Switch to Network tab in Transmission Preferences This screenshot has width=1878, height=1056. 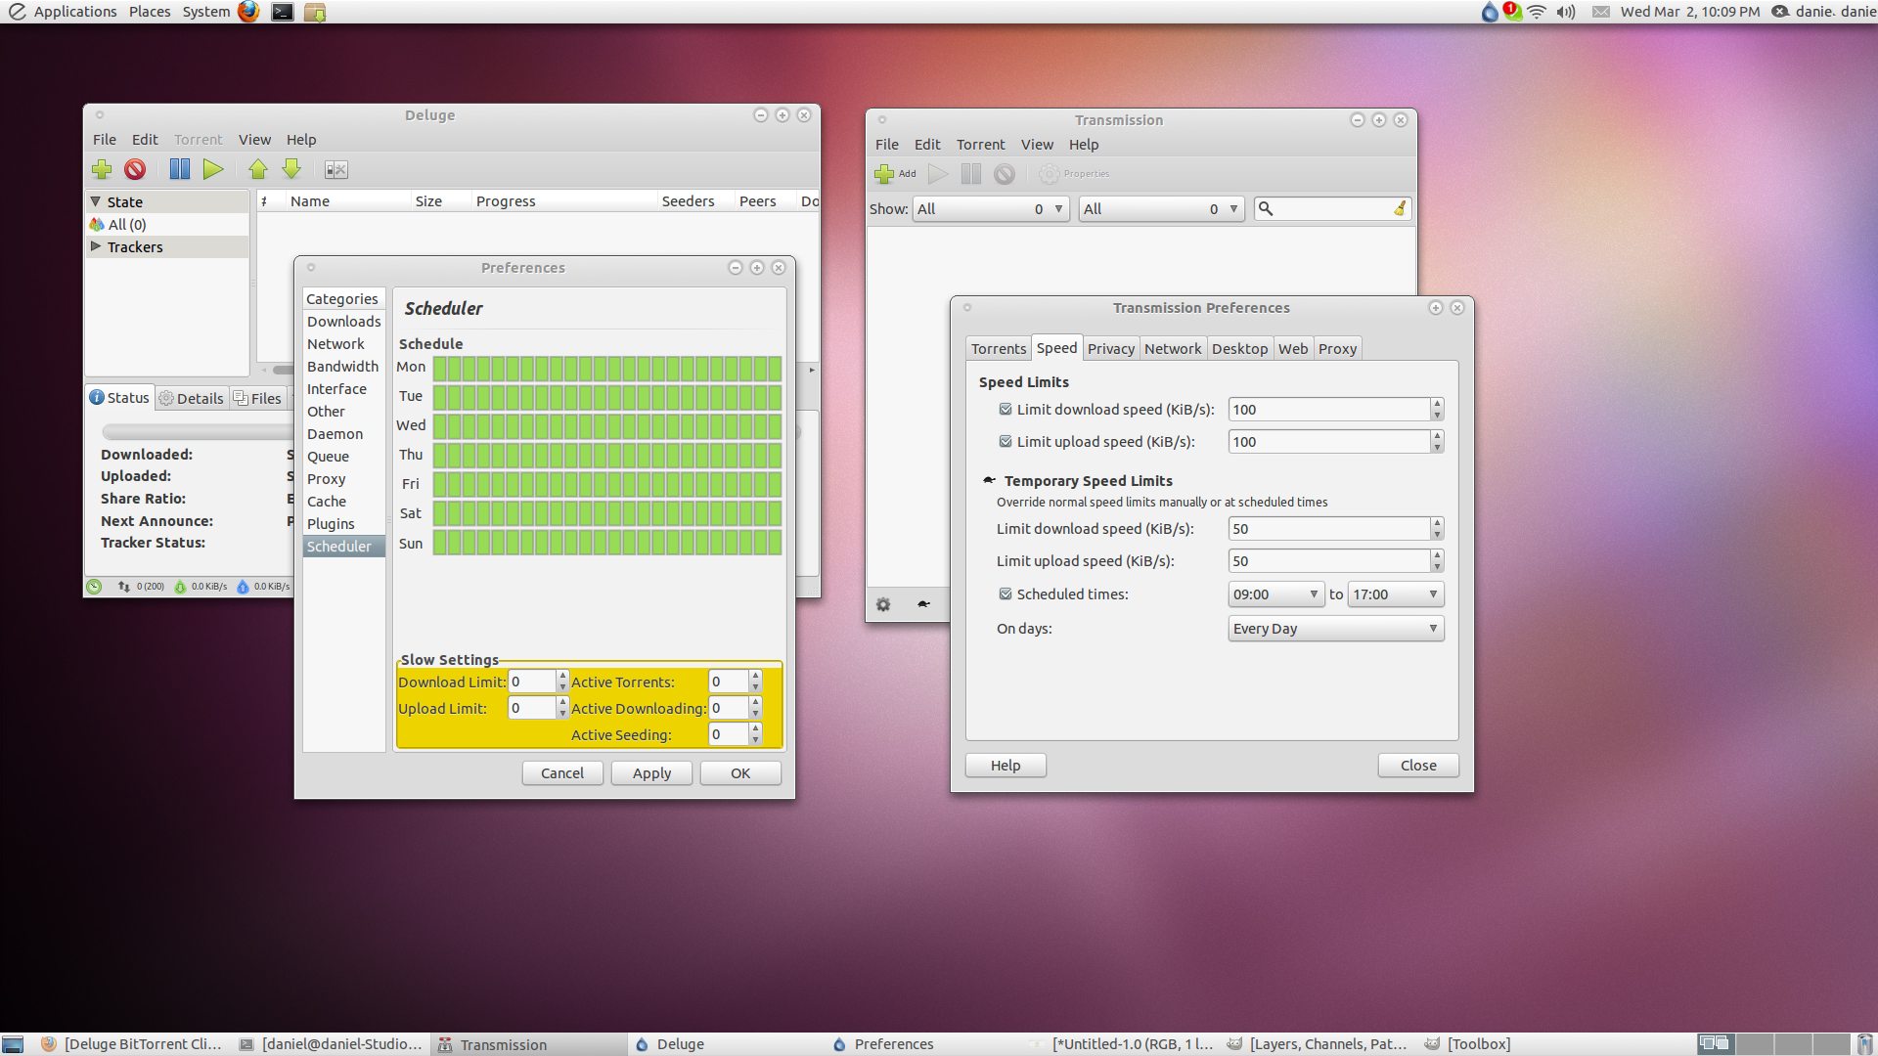[x=1173, y=349]
